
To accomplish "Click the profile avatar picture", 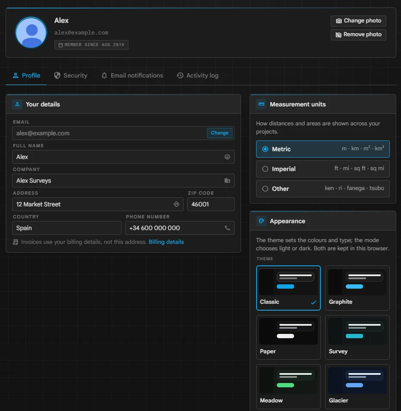I will (x=31, y=32).
